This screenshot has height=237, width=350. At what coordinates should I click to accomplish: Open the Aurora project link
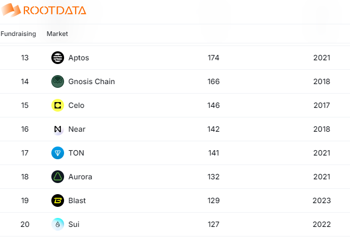coord(80,177)
